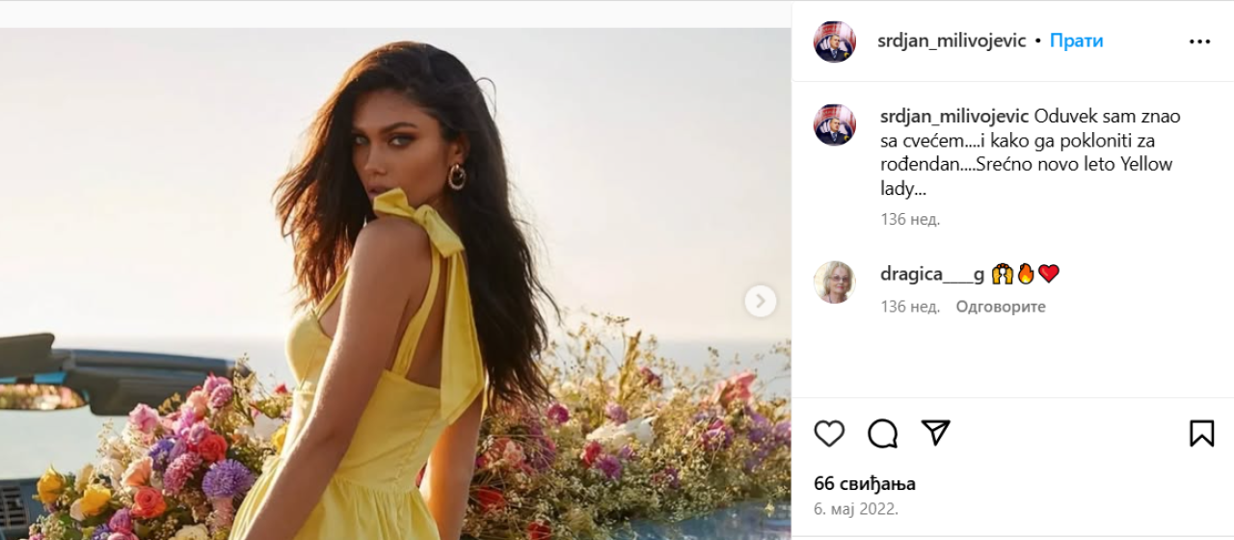
Task: Open the three-dot more options menu
Action: pos(1199,41)
